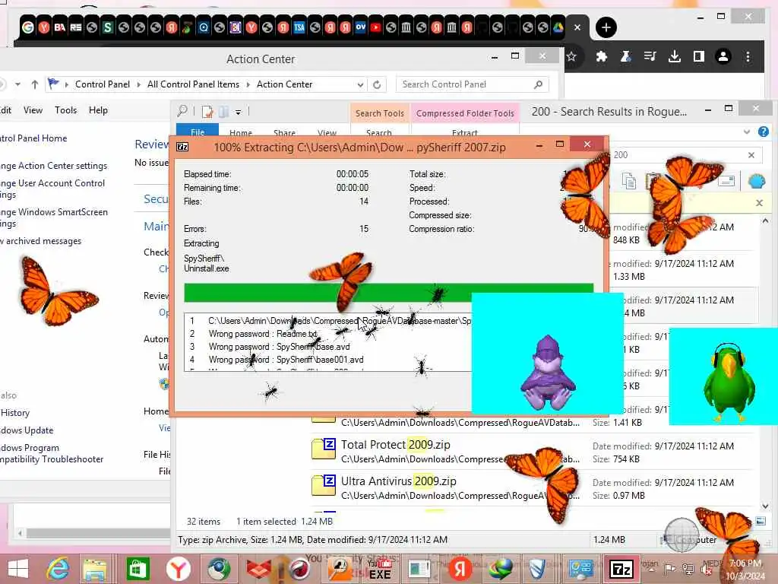
Task: Open the browser Downloads icon
Action: (x=675, y=56)
